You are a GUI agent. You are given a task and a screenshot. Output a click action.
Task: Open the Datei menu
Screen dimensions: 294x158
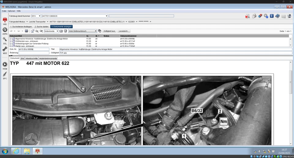[4, 11]
